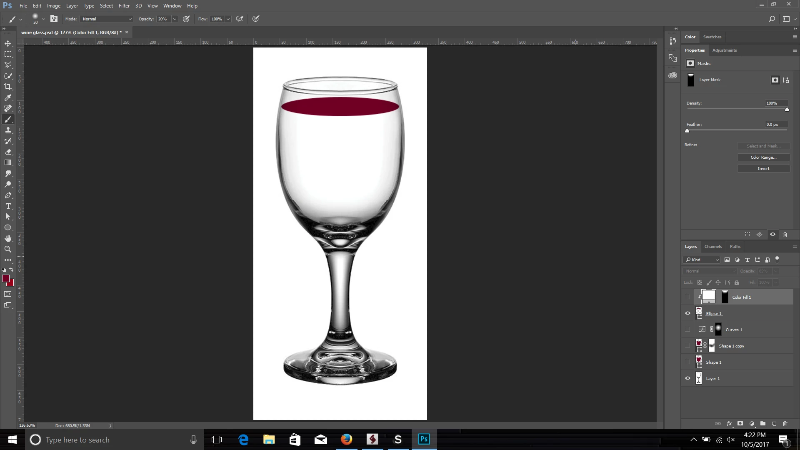Open File Explorer from the taskbar
Image resolution: width=800 pixels, height=450 pixels.
point(269,440)
